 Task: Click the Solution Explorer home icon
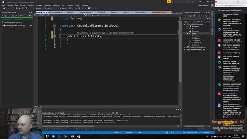(191, 15)
